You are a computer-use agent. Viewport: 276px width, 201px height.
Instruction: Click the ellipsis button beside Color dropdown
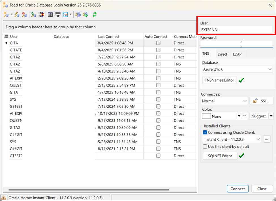tap(245, 116)
